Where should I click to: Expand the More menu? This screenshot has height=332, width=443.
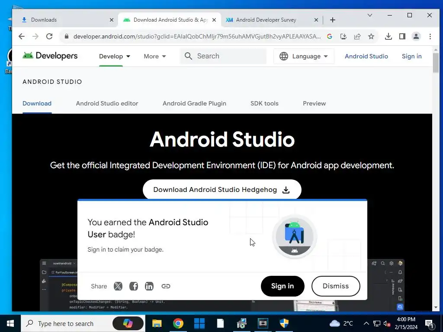pyautogui.click(x=154, y=56)
